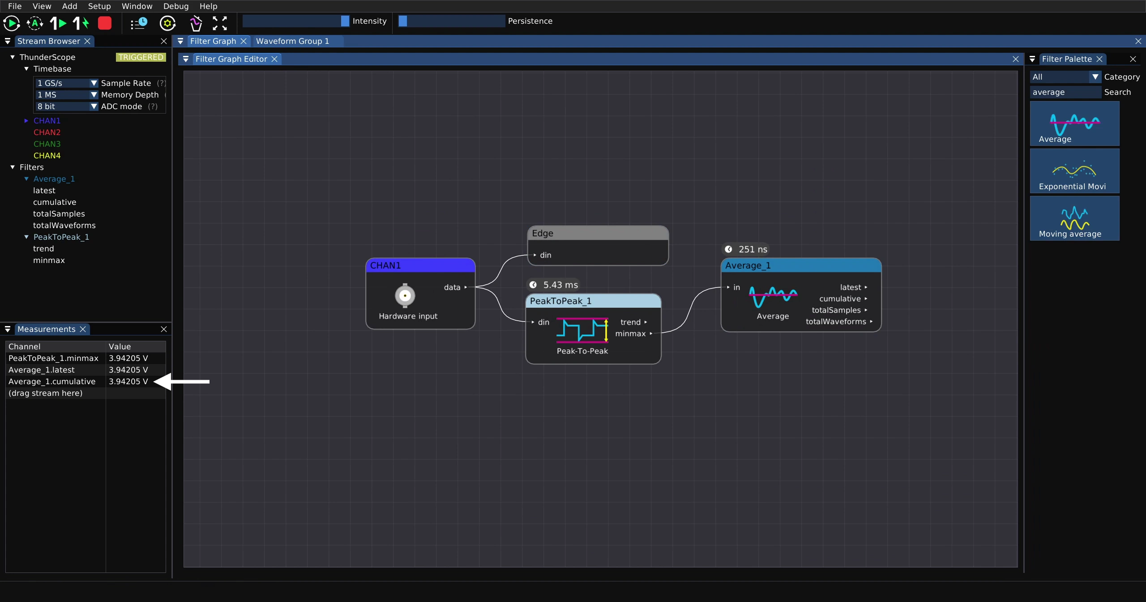Click the Average_1 node waveform icon
The width and height of the screenshot is (1146, 602).
tap(773, 297)
